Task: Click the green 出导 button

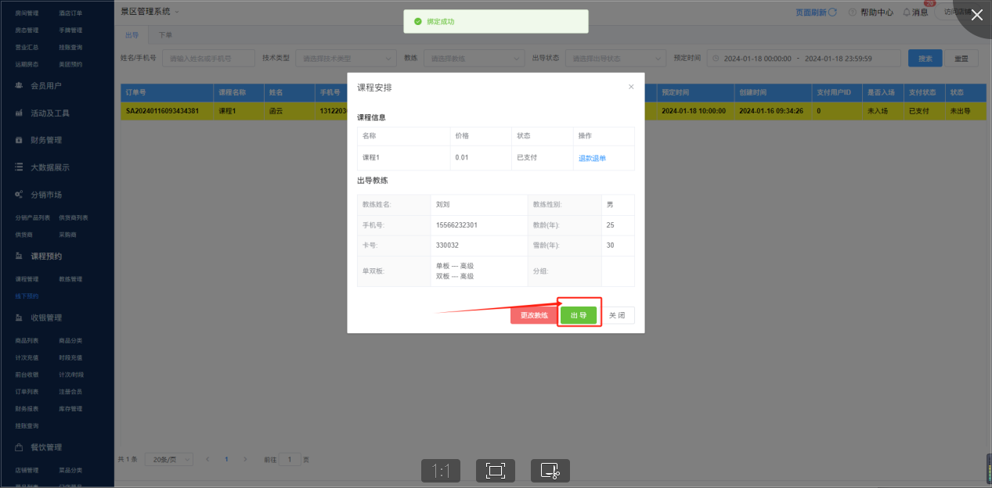Action: tap(579, 315)
